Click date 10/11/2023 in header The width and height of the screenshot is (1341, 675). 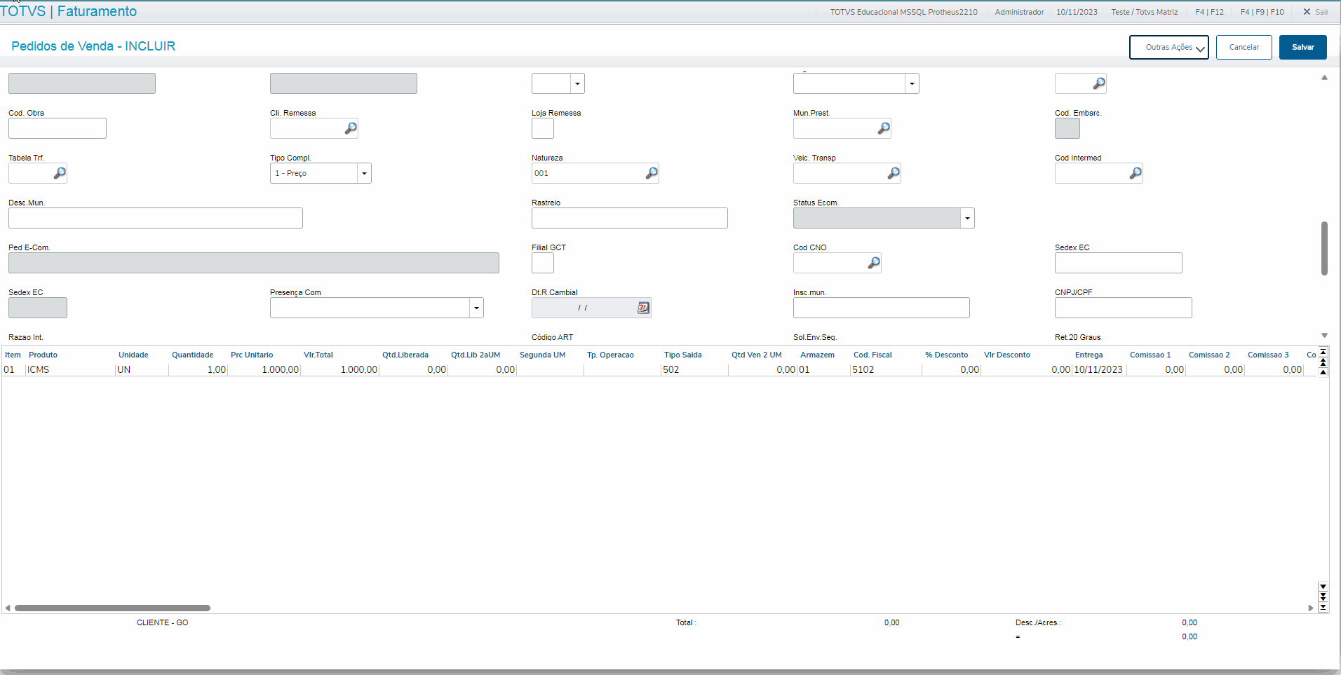[x=1077, y=12]
